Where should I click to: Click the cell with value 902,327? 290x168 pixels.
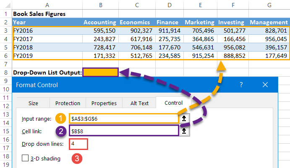pyautogui.click(x=137, y=31)
